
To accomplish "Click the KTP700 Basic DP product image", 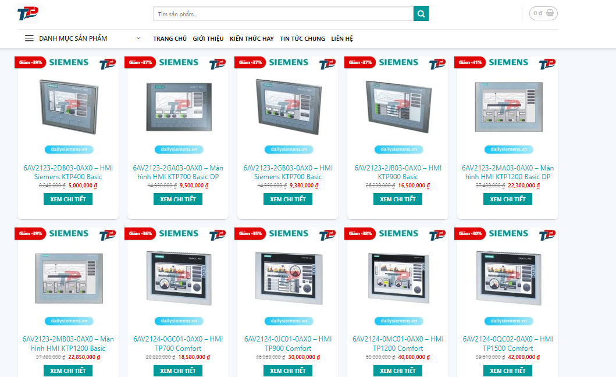I will [x=179, y=106].
